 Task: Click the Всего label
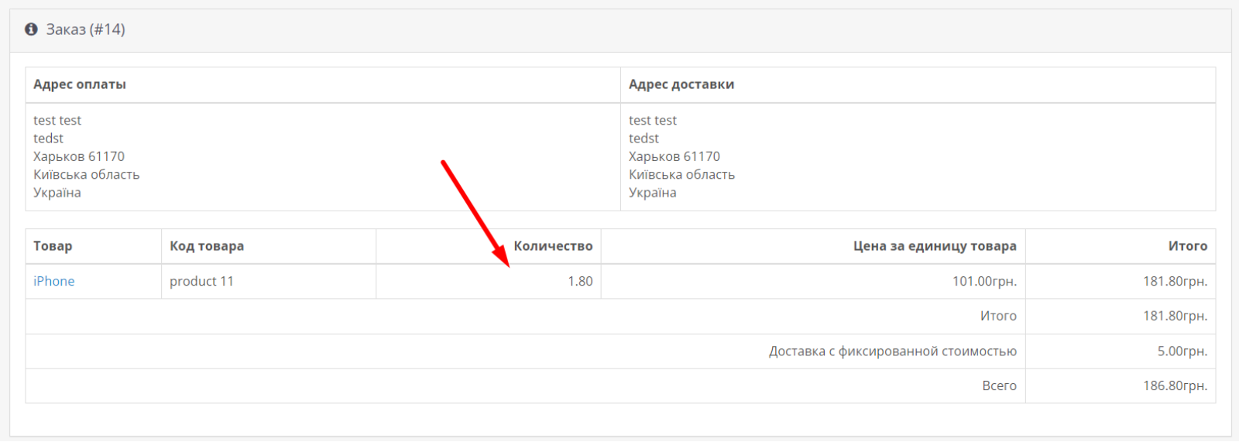[1000, 385]
